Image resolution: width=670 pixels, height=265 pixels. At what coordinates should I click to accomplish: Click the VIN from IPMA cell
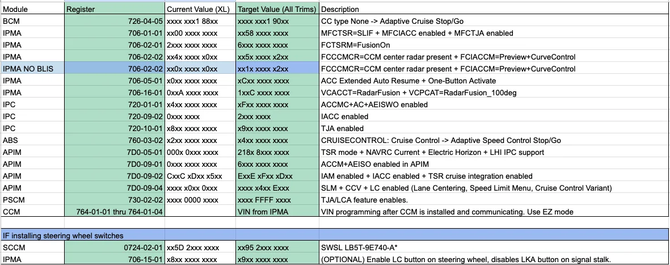coord(277,212)
